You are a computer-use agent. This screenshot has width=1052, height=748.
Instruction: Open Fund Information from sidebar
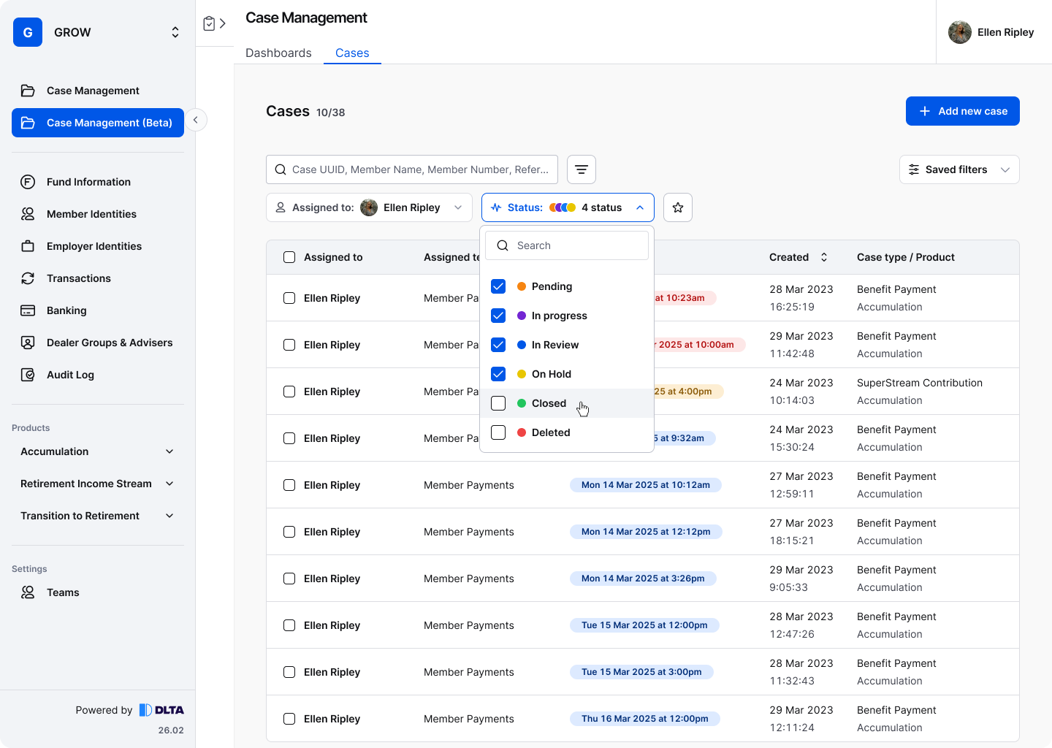pos(88,182)
